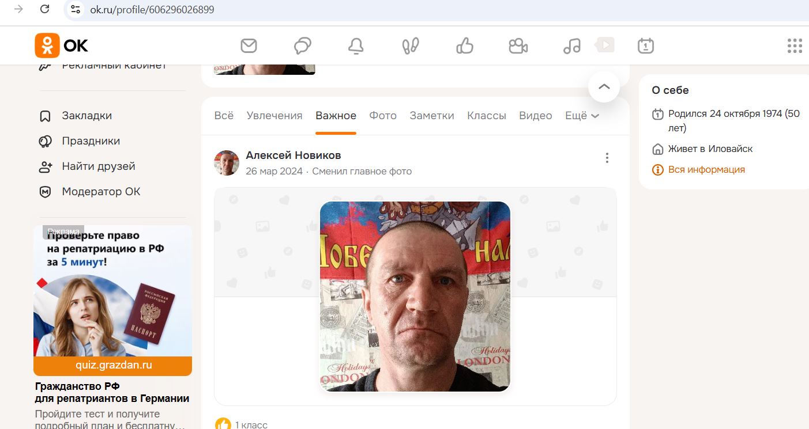Check notifications bell icon

tap(356, 45)
